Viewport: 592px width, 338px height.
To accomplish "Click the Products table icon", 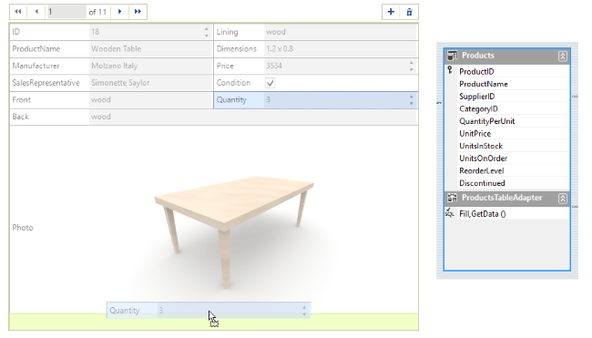I will click(452, 56).
